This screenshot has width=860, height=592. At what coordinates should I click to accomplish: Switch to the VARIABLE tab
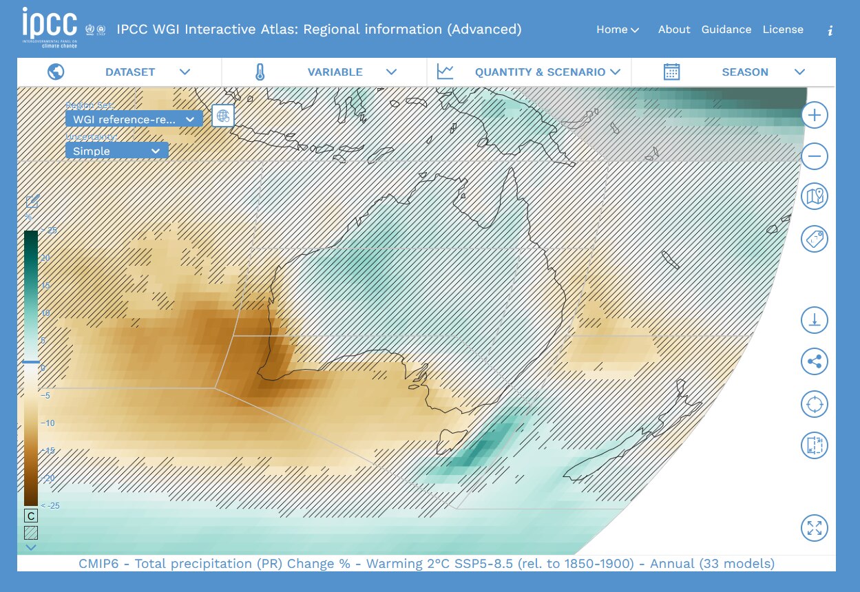(x=335, y=72)
